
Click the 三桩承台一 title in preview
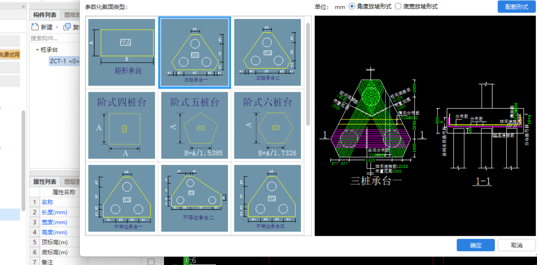click(x=376, y=181)
